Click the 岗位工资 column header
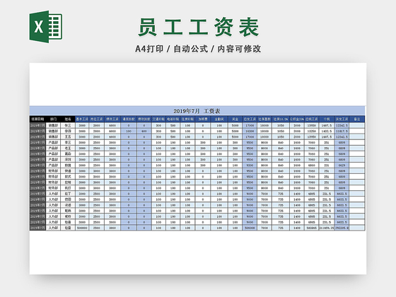The height and width of the screenshot is (297, 396). coord(97,119)
